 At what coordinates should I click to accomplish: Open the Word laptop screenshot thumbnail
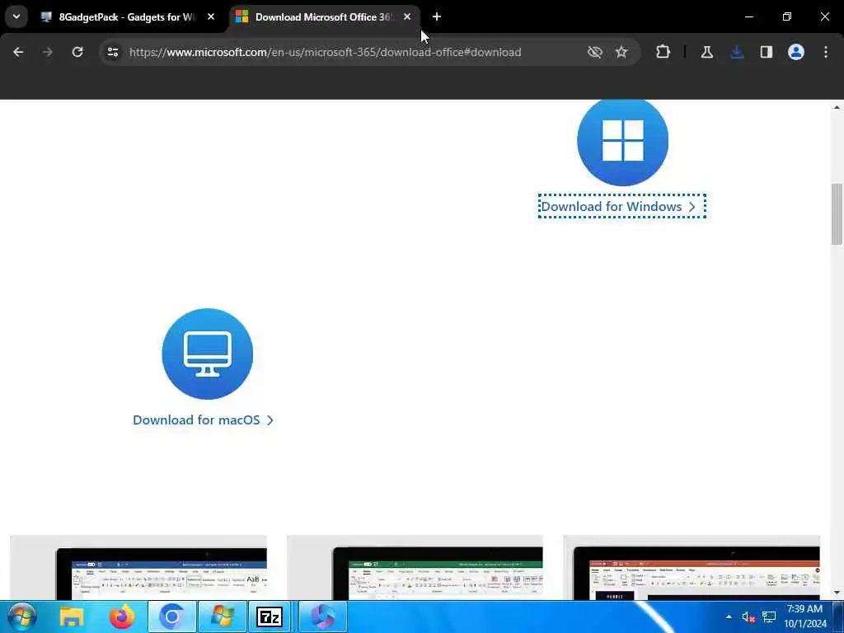pos(138,567)
